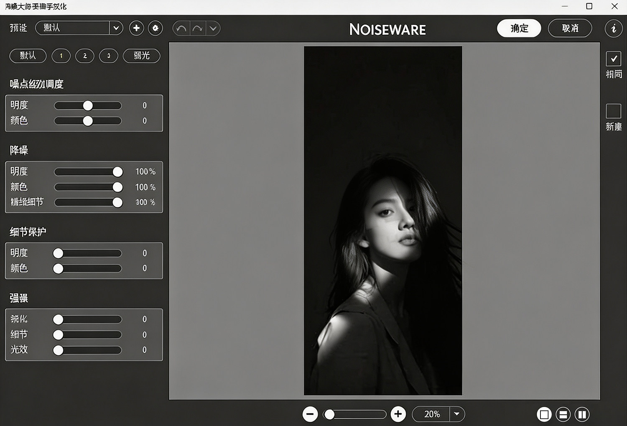Select preset tab number 3
This screenshot has width=627, height=426.
[x=109, y=56]
